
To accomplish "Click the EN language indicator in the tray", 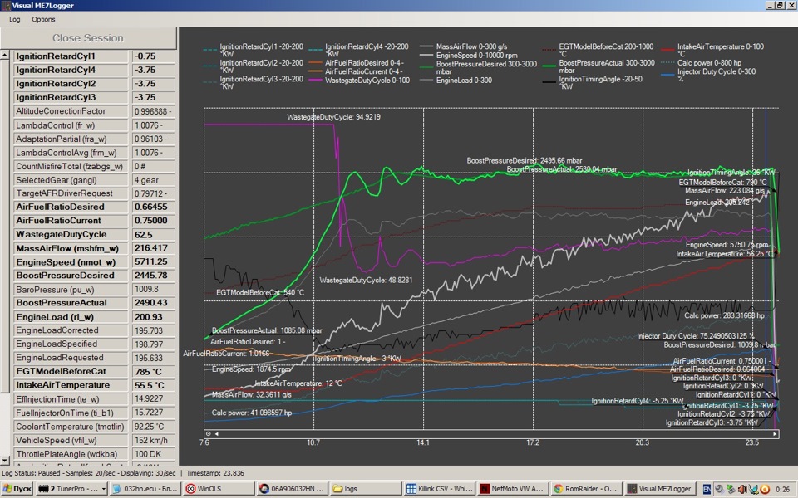I will [x=707, y=489].
